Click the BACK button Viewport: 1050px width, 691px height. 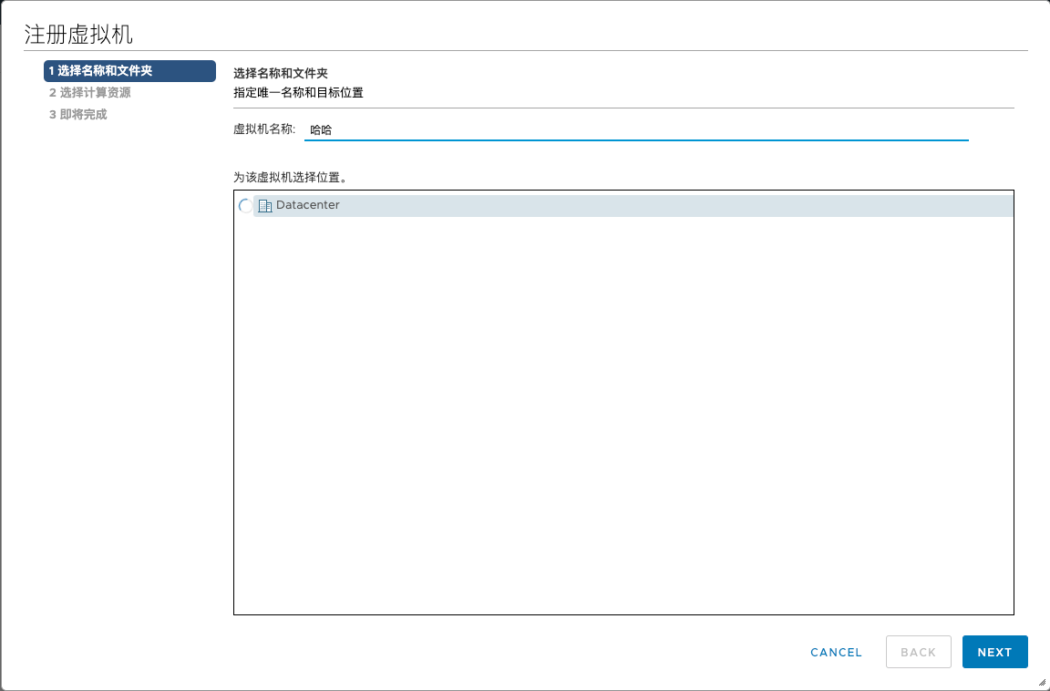coord(918,652)
